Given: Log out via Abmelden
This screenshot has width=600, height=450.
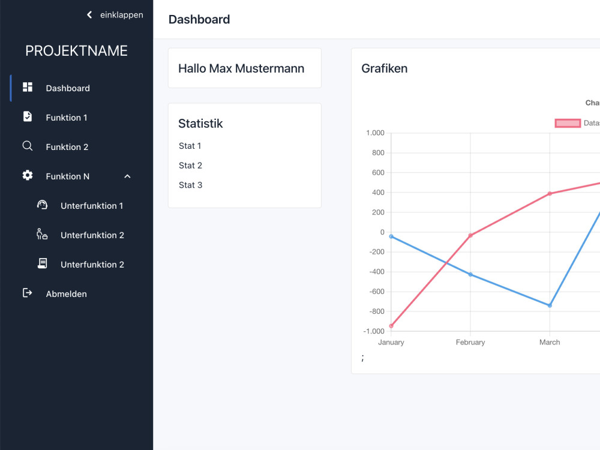Looking at the screenshot, I should point(66,294).
